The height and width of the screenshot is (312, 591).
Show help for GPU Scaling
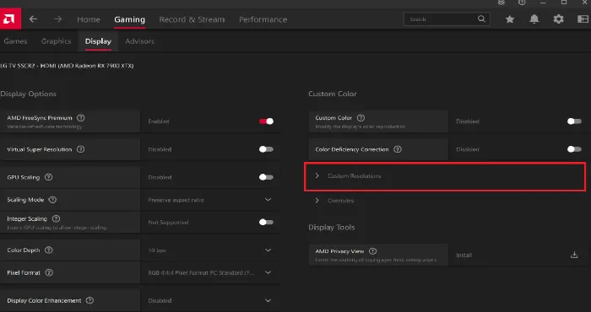click(x=49, y=177)
